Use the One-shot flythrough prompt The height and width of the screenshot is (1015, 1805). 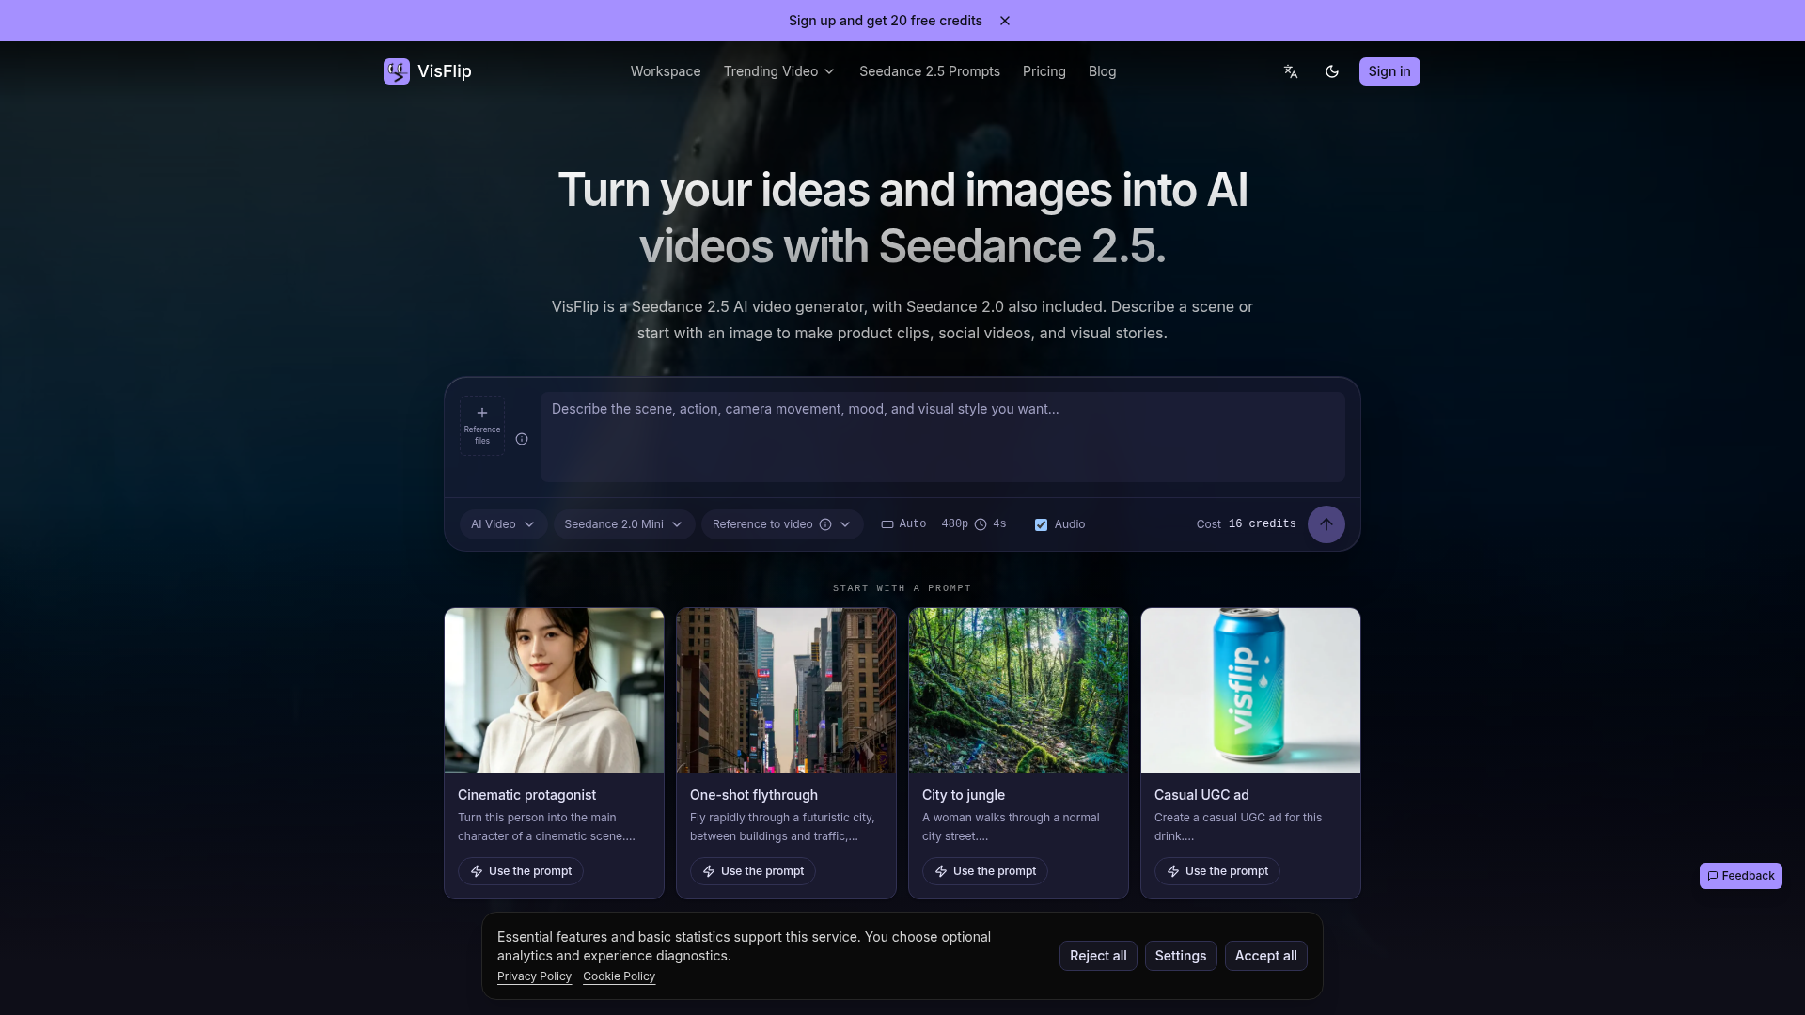pyautogui.click(x=753, y=871)
